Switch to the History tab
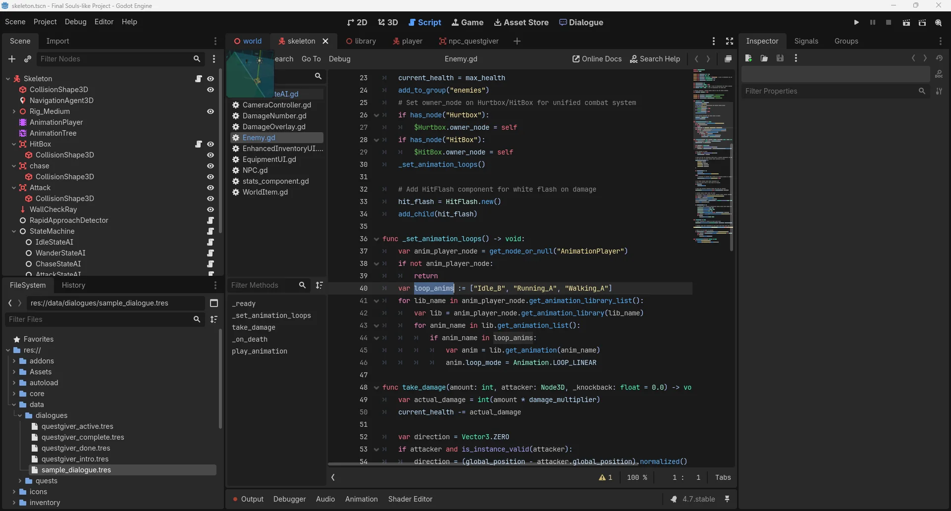951x511 pixels. click(x=73, y=285)
